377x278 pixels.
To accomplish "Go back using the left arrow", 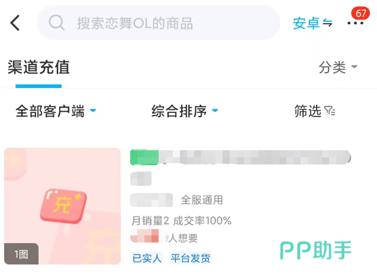I will click(15, 23).
